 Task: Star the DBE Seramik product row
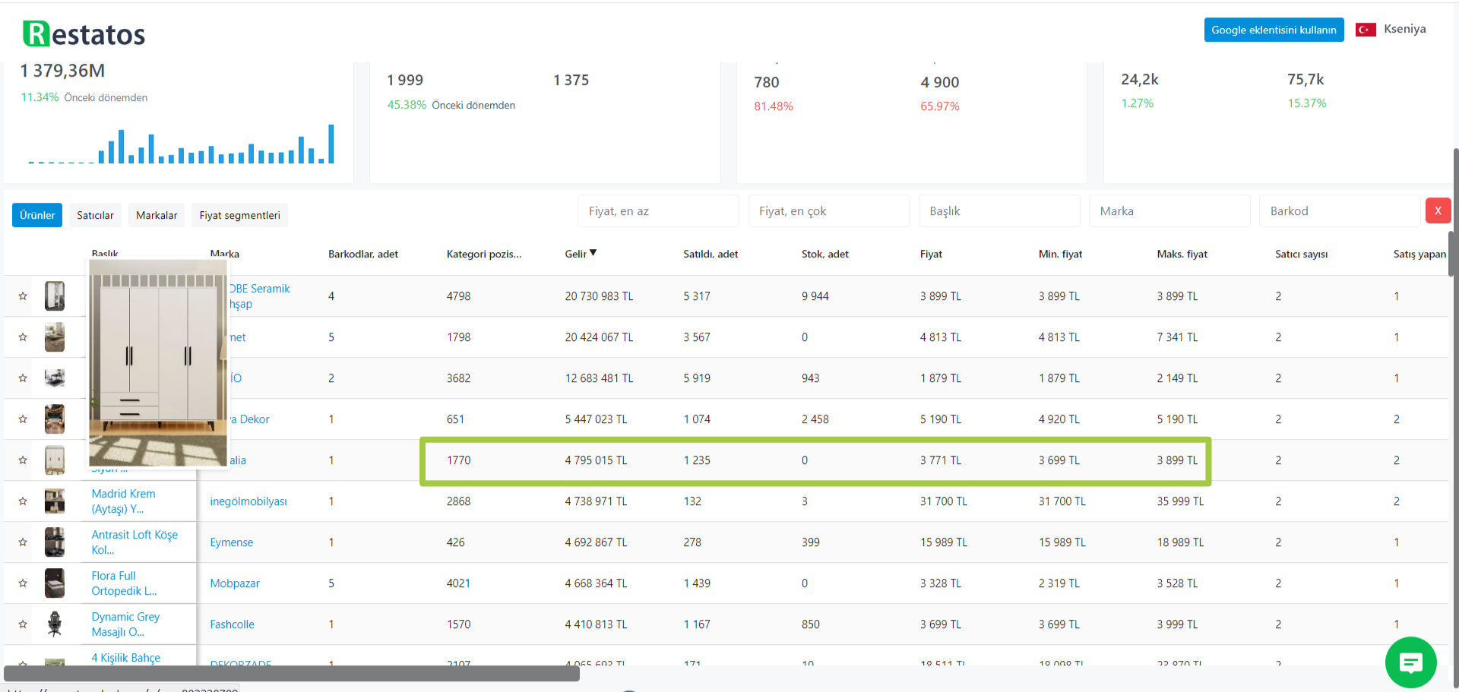pyautogui.click(x=23, y=296)
